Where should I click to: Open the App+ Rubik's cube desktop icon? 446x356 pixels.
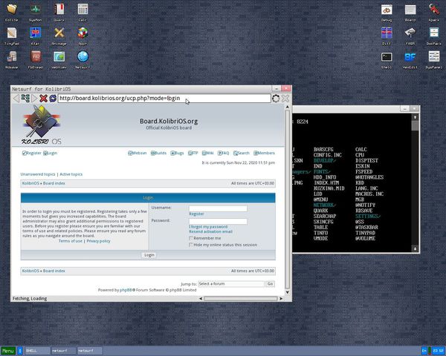[x=83, y=33]
